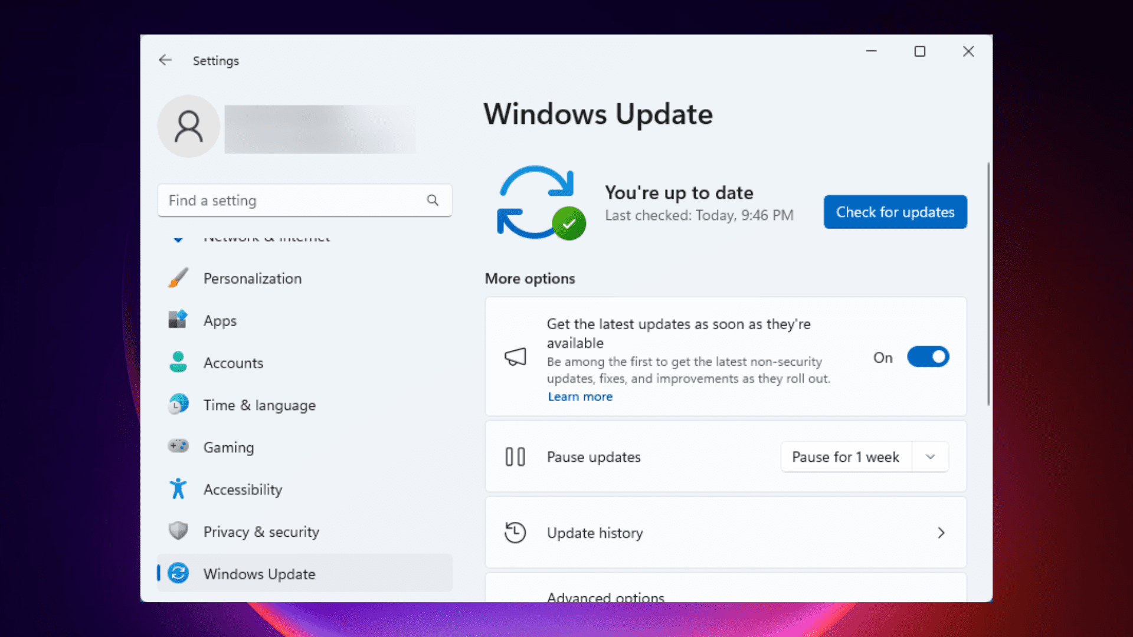Click the Windows Update sync sidebar icon

tap(178, 573)
